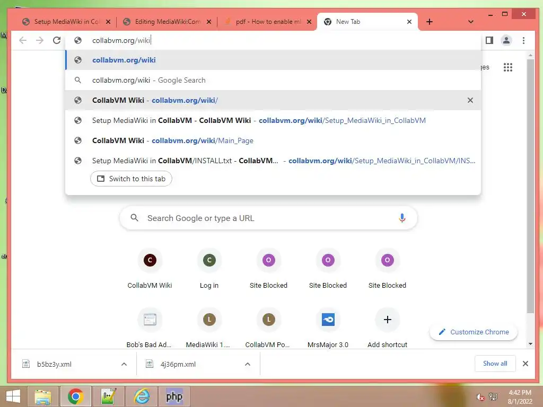Open the side panel icon in toolbar
This screenshot has height=407, width=543.
(x=489, y=40)
